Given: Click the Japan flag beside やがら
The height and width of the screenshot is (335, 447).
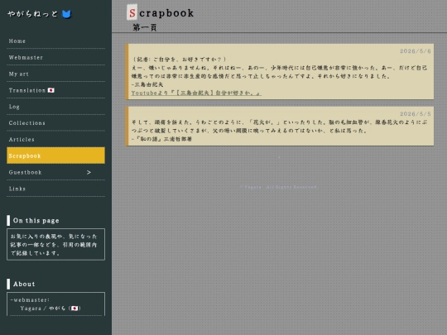Looking at the screenshot, I should pyautogui.click(x=74, y=309).
